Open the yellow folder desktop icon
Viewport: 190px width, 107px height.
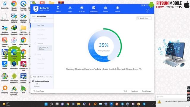click(x=23, y=30)
